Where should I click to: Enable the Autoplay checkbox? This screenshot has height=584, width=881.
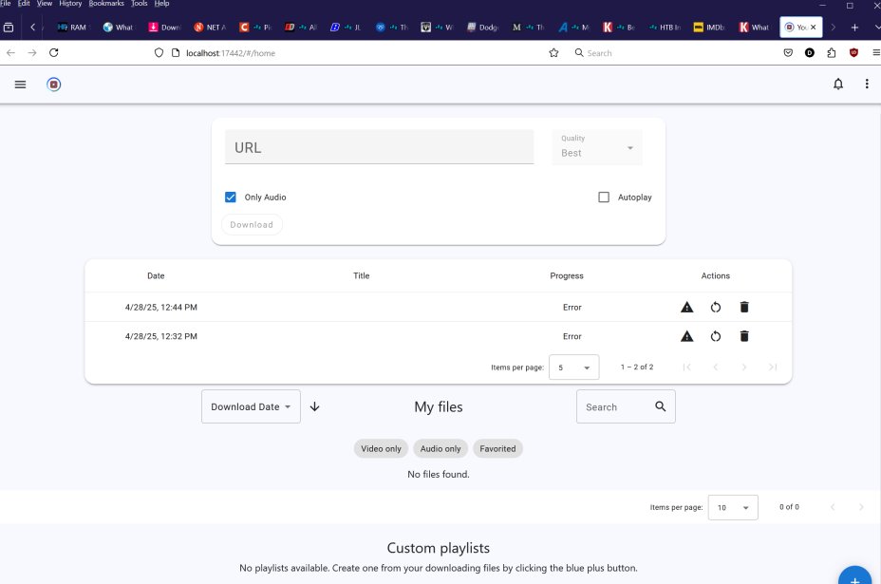[604, 198]
